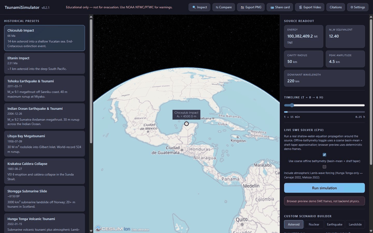The image size is (373, 233).
Task: Enable atmospheric Lamb-wave forcing checkbox
Action: click(x=324, y=167)
